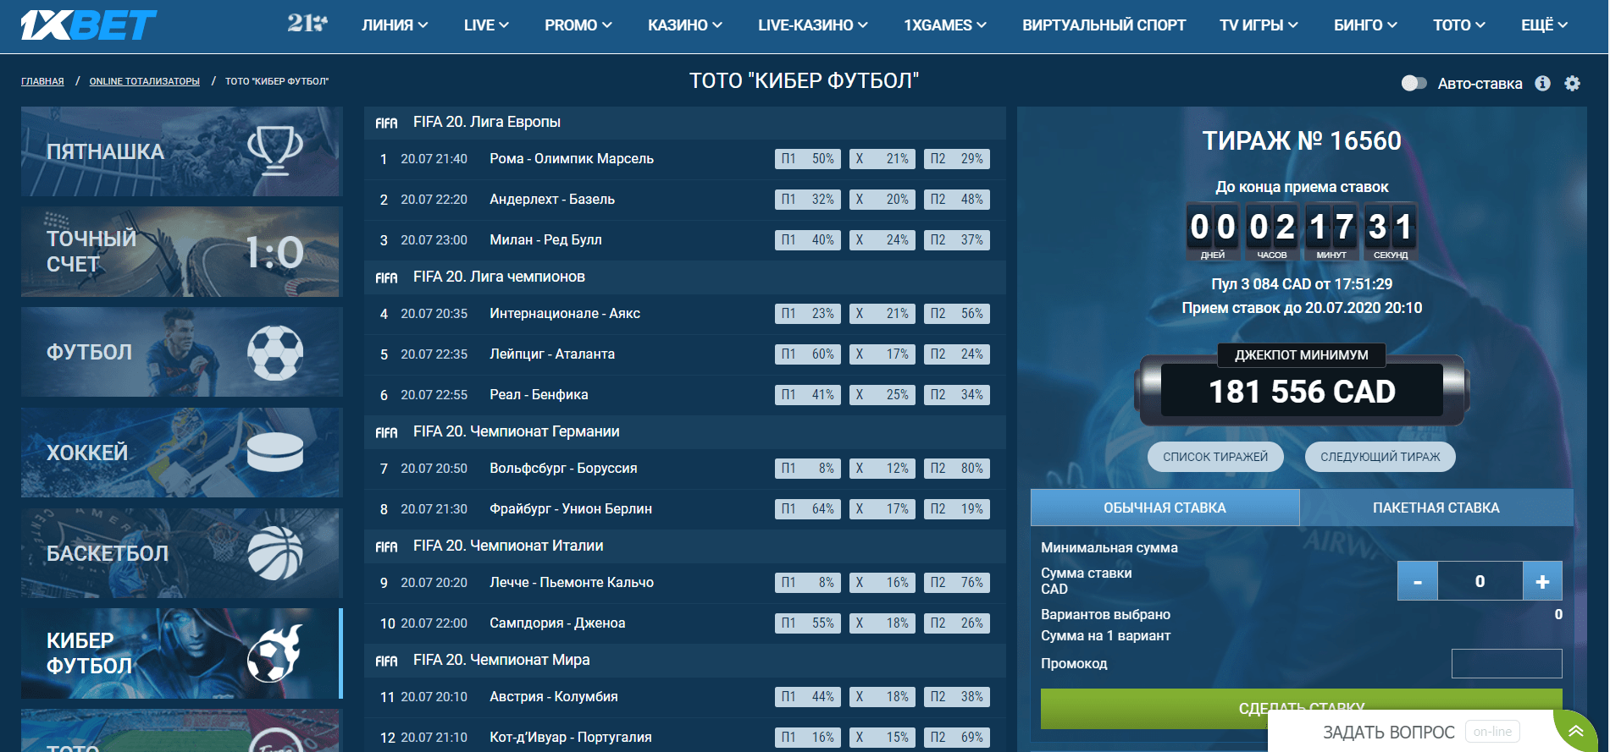Click the 1:0 score icon on Точный счет card
Image resolution: width=1610 pixels, height=752 pixels.
click(274, 252)
